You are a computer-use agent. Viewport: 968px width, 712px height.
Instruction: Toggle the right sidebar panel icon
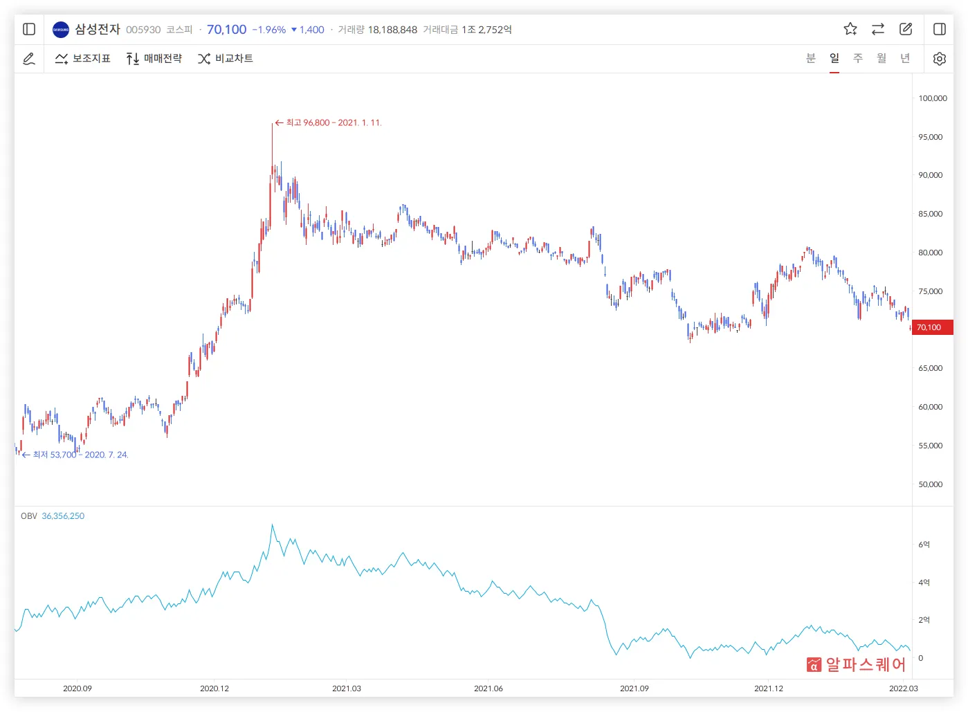point(940,29)
